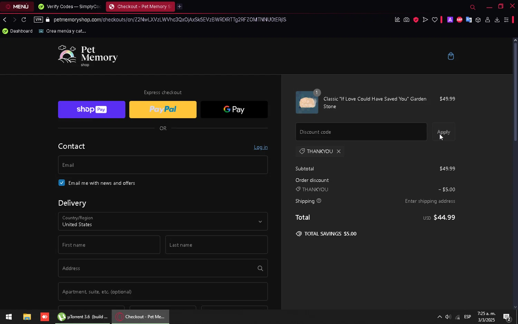This screenshot has width=518, height=324.
Task: Click the First name field
Action: pos(109,245)
